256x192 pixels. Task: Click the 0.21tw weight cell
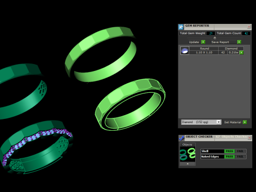tap(234, 52)
